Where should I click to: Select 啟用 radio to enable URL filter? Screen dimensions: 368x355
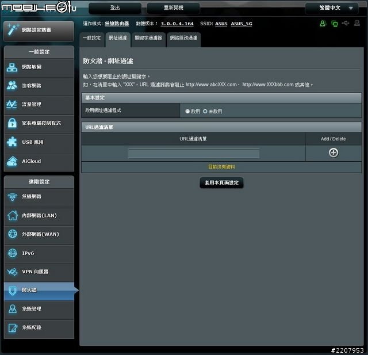click(187, 112)
